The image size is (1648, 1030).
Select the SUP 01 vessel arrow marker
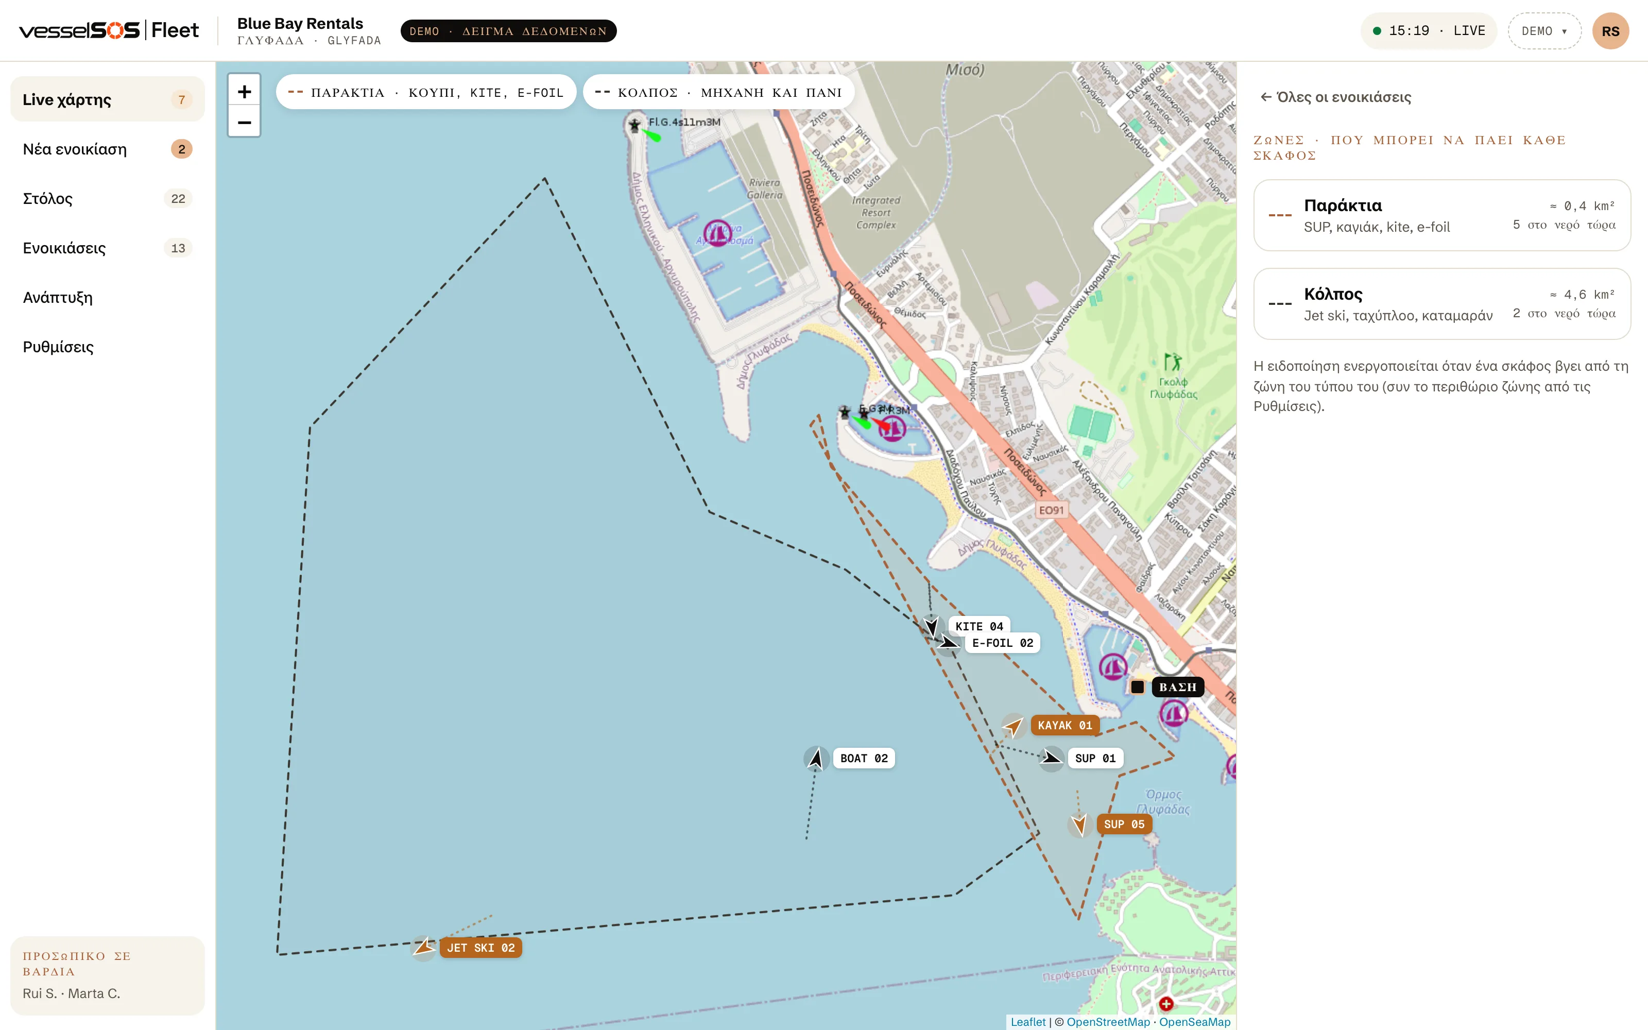pos(1052,758)
